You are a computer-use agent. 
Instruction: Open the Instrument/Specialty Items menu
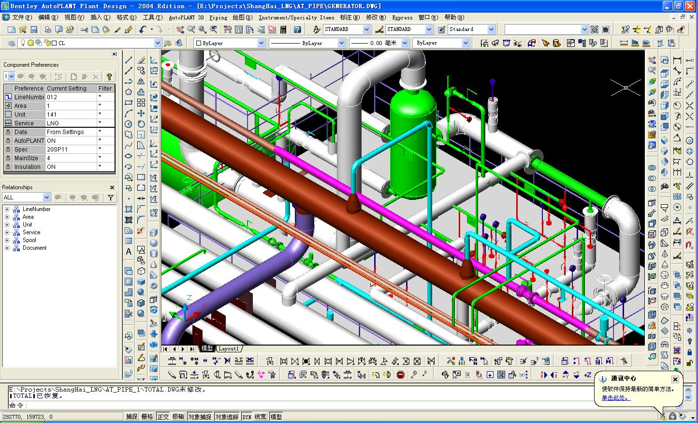296,17
